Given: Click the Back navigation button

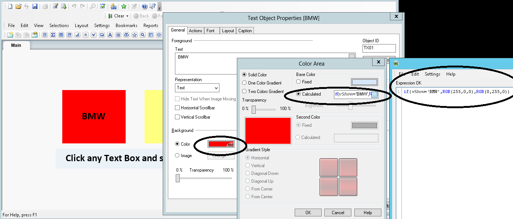Looking at the screenshot, I should click(142, 16).
